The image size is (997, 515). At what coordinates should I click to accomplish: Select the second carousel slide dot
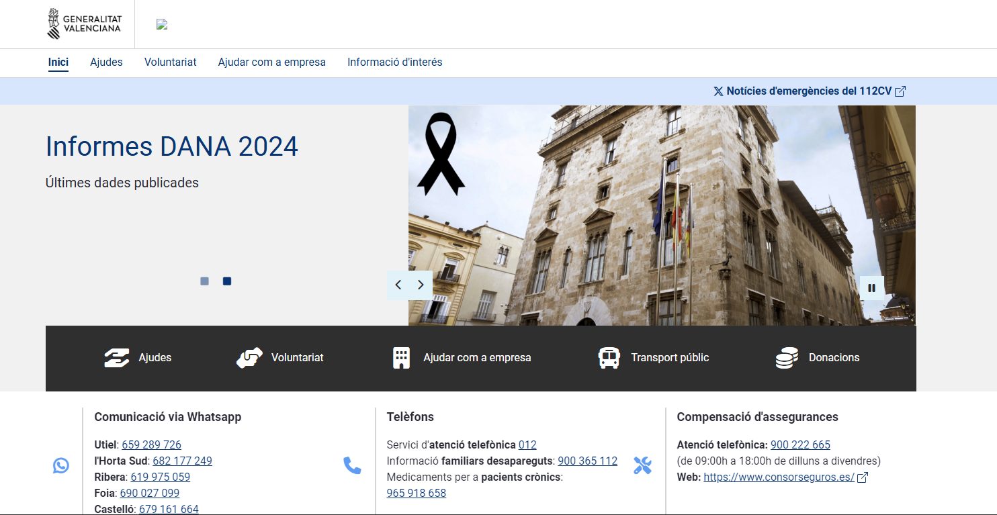pyautogui.click(x=227, y=281)
